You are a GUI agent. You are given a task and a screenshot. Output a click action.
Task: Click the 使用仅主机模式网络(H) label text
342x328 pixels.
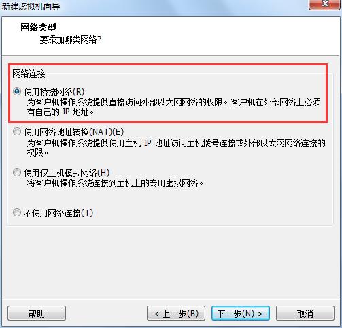67,173
